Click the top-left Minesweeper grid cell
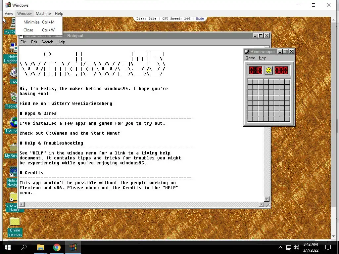339x254 pixels. point(250,82)
